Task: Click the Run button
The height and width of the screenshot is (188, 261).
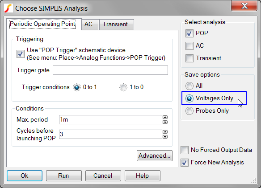Action: click(64, 176)
